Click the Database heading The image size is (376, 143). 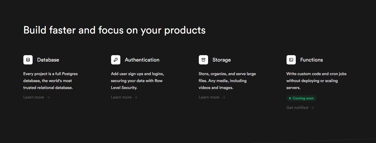(x=48, y=60)
